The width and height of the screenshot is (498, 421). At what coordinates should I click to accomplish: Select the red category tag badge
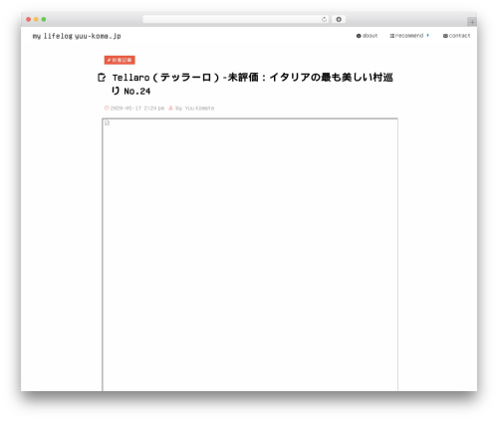pyautogui.click(x=120, y=60)
